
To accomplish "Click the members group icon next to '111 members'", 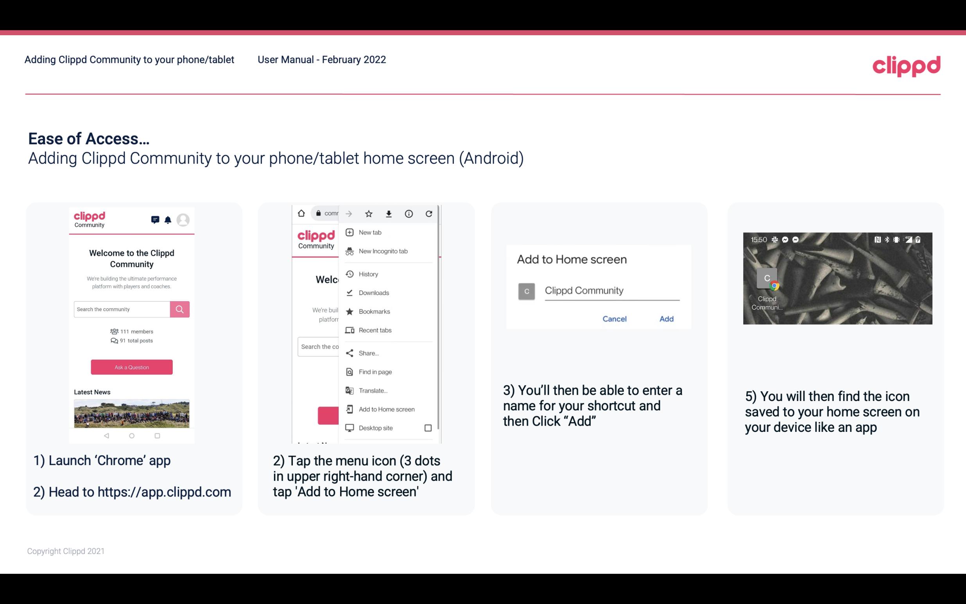I will coord(113,331).
